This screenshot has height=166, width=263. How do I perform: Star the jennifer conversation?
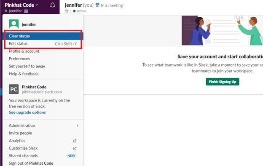pyautogui.click(x=67, y=11)
